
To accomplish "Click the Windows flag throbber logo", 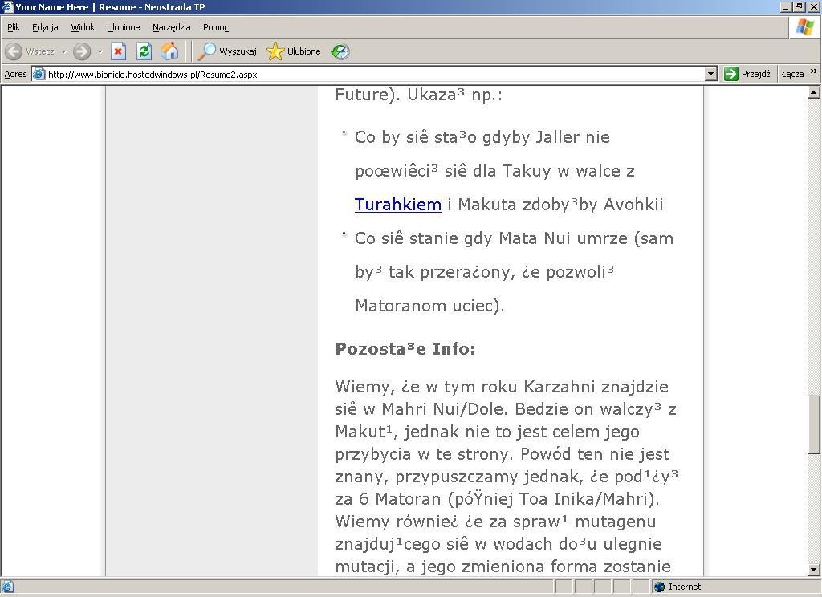I will [x=805, y=27].
